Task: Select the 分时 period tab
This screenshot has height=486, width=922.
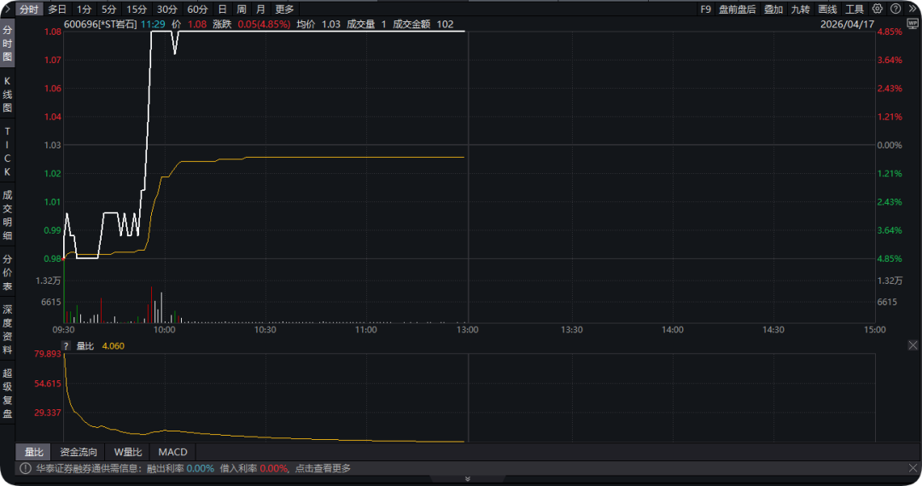Action: pyautogui.click(x=29, y=9)
